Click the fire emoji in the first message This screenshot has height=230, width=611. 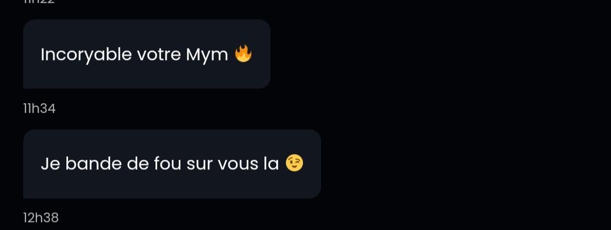click(x=243, y=54)
